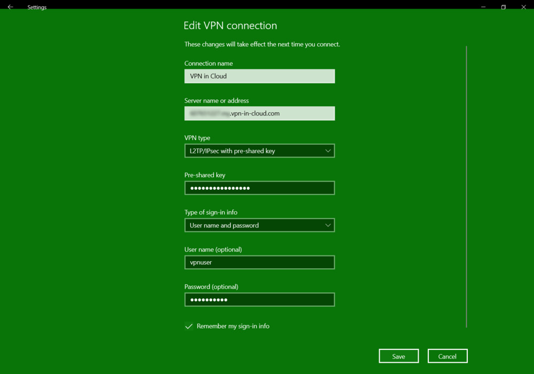This screenshot has width=534, height=374.
Task: Focus the Connection name field
Action: [x=260, y=76]
